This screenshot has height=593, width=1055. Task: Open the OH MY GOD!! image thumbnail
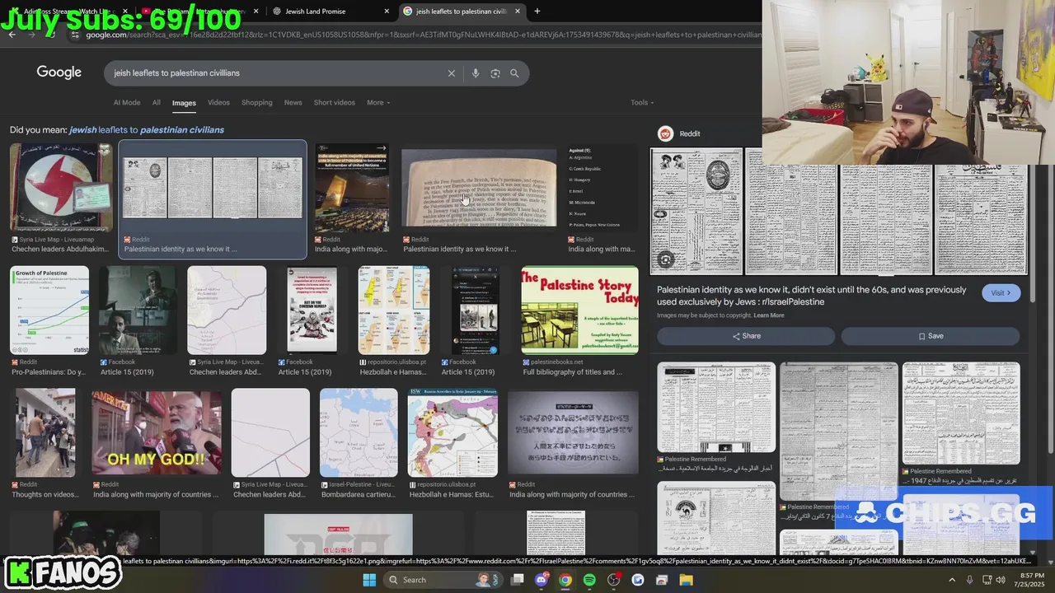coord(157,433)
